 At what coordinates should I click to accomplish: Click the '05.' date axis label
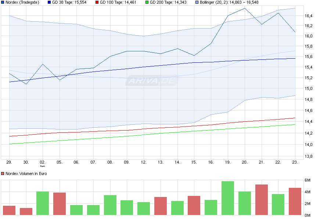[x=60, y=162]
